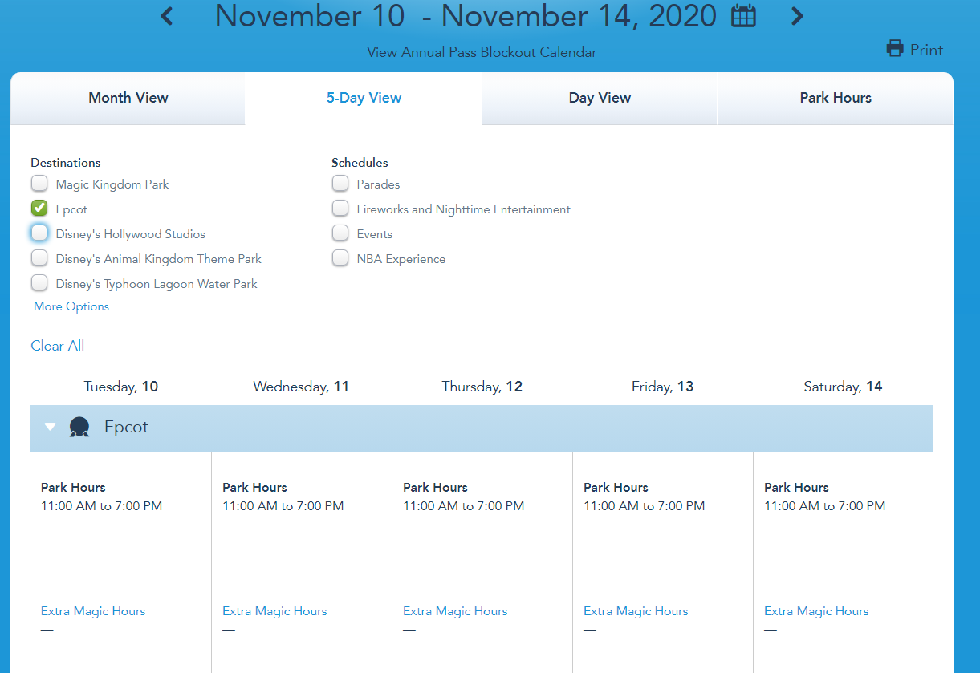Toggle the NBA Experience checkbox

tap(340, 258)
